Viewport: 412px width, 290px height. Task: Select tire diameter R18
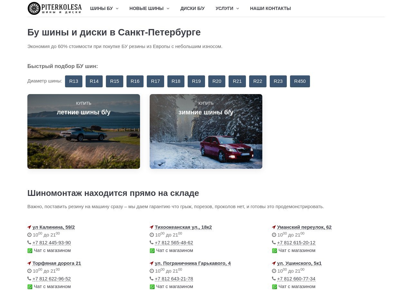tap(176, 81)
